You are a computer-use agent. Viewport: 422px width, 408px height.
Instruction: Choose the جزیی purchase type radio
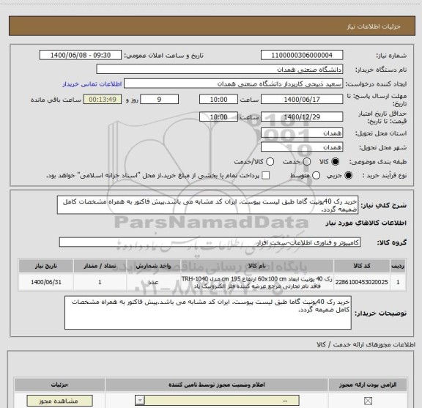(349, 176)
